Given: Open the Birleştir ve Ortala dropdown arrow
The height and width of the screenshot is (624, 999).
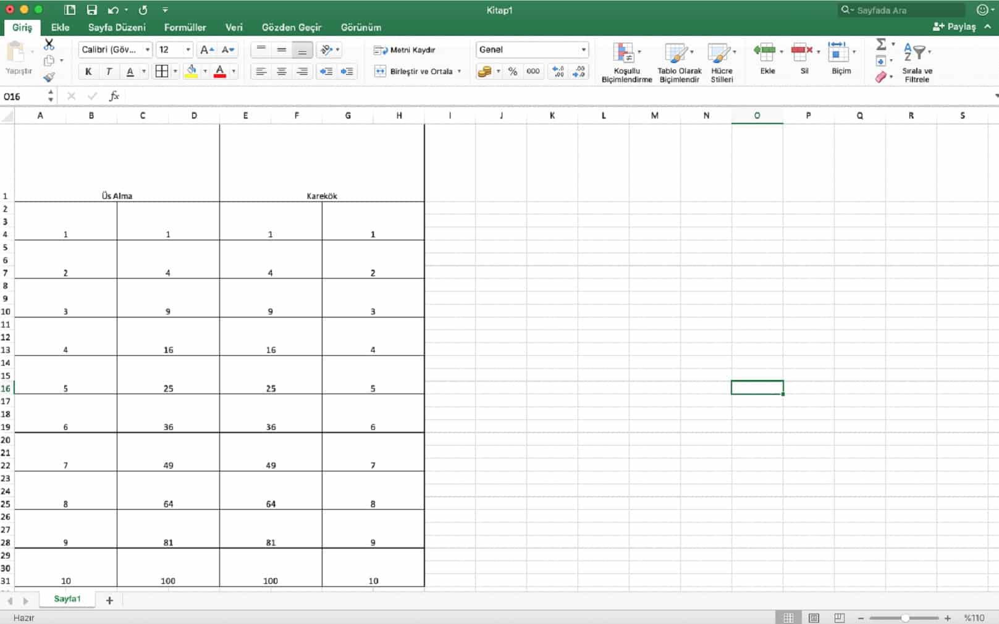Looking at the screenshot, I should click(x=459, y=72).
